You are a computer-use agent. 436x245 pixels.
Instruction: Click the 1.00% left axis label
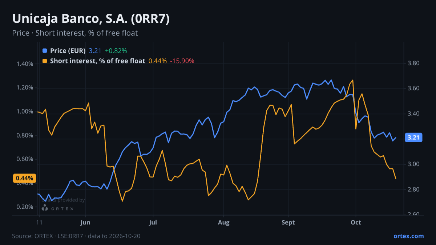point(25,111)
